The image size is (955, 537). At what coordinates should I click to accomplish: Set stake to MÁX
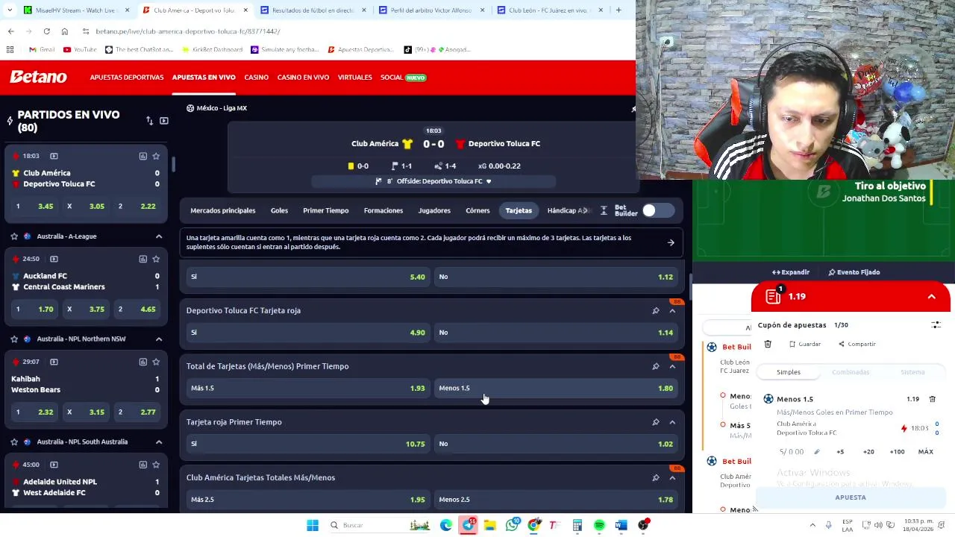click(x=926, y=452)
